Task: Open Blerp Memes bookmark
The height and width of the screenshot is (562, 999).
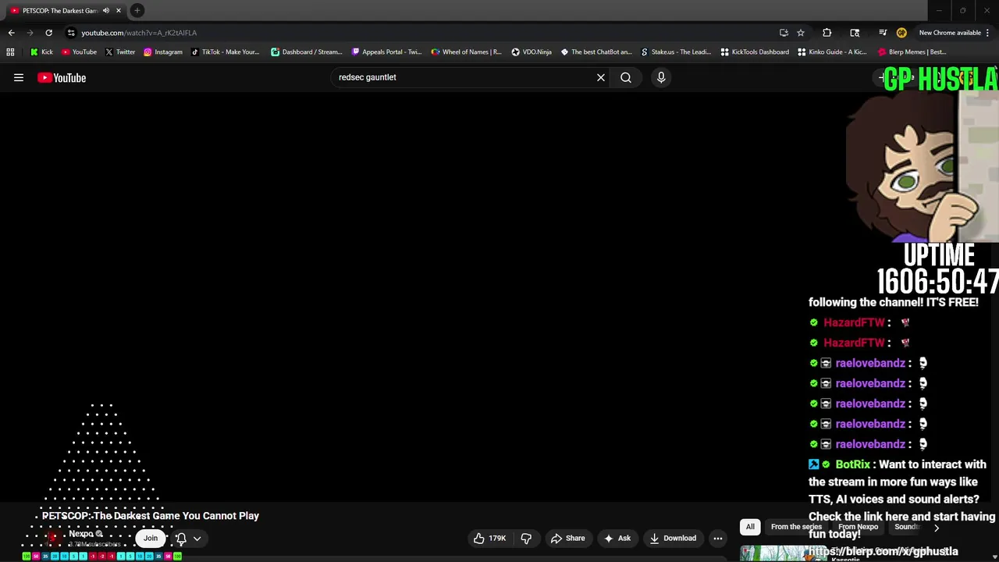Action: coord(912,52)
